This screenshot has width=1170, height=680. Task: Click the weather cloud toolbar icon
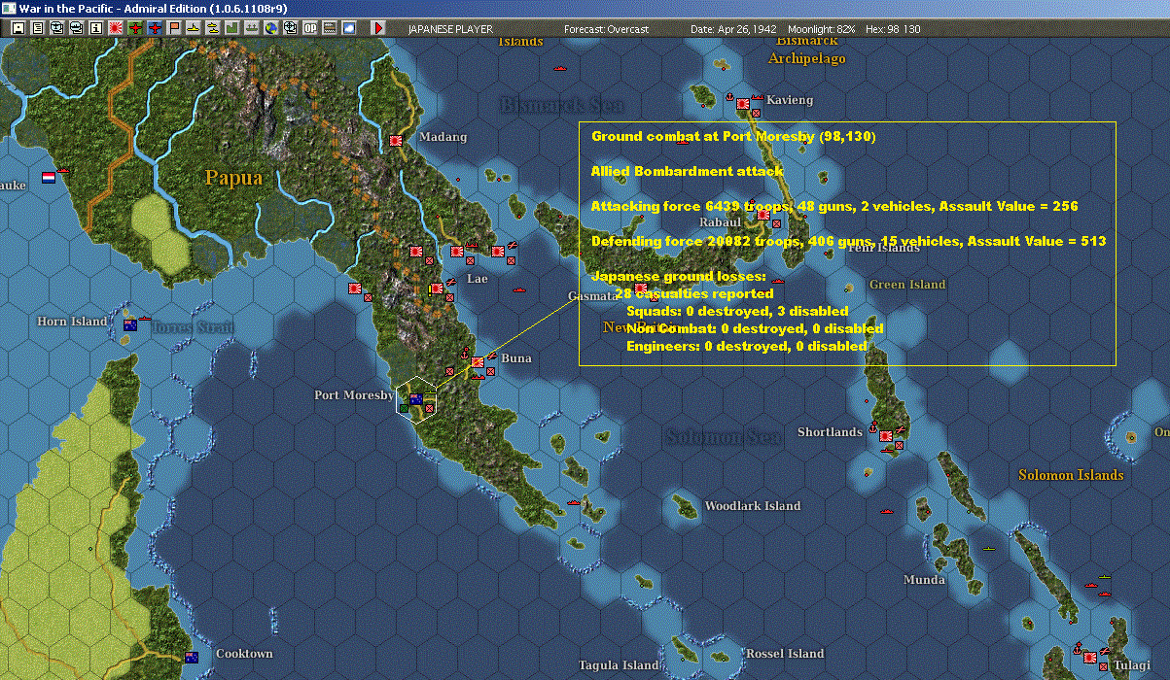pos(349,28)
